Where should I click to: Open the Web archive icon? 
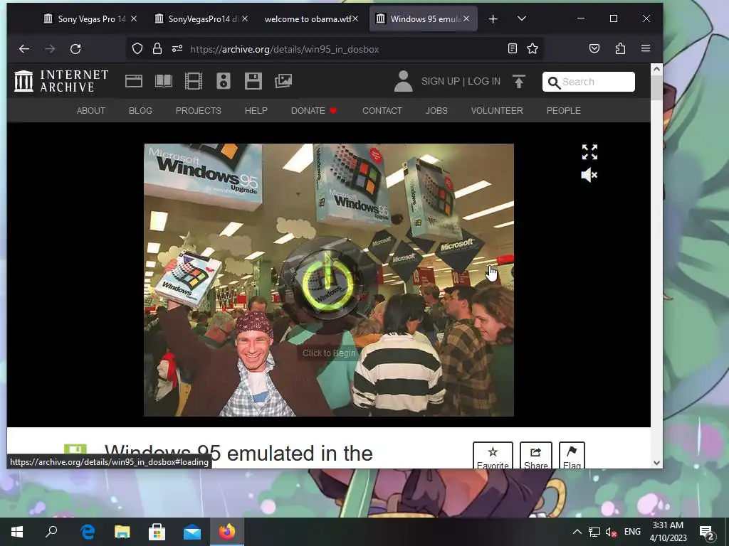coord(134,81)
